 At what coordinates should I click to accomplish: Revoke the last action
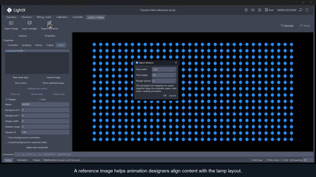(287, 26)
